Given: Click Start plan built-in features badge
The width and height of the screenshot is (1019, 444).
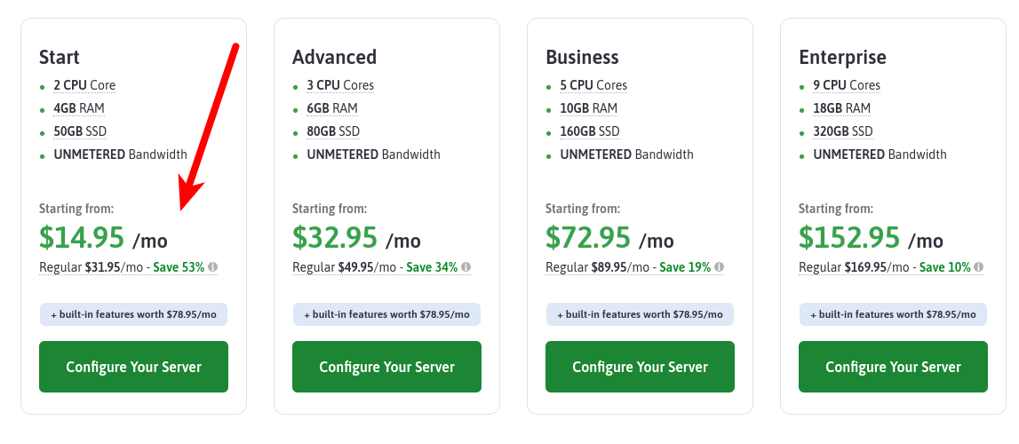Looking at the screenshot, I should pos(133,314).
